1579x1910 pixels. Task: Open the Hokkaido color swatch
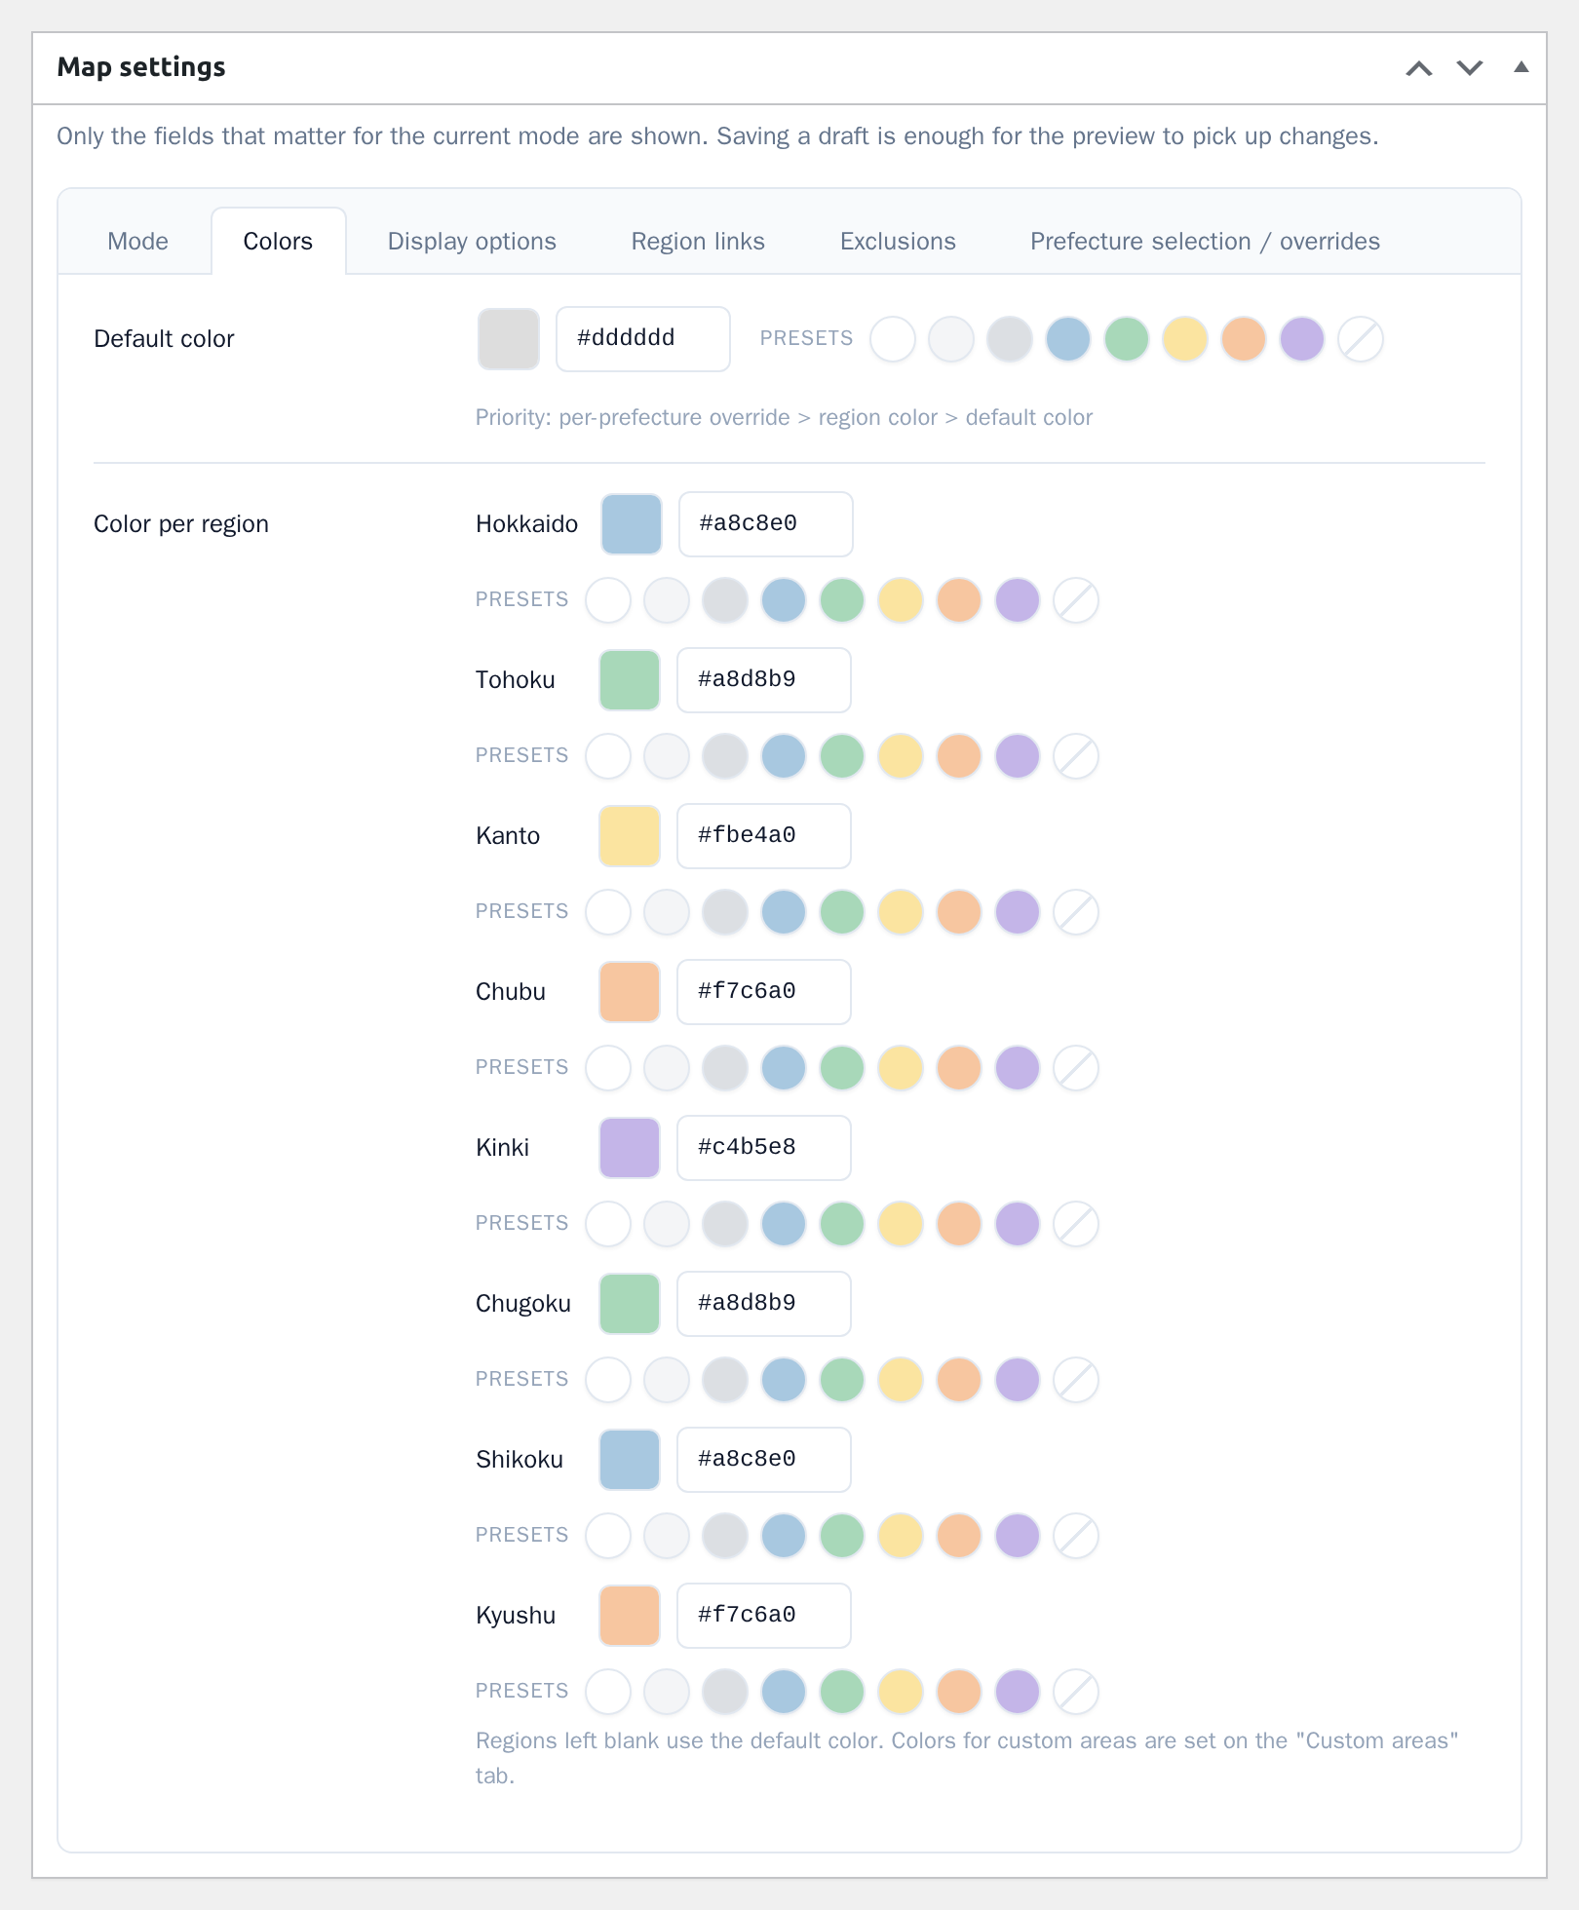[x=632, y=524]
